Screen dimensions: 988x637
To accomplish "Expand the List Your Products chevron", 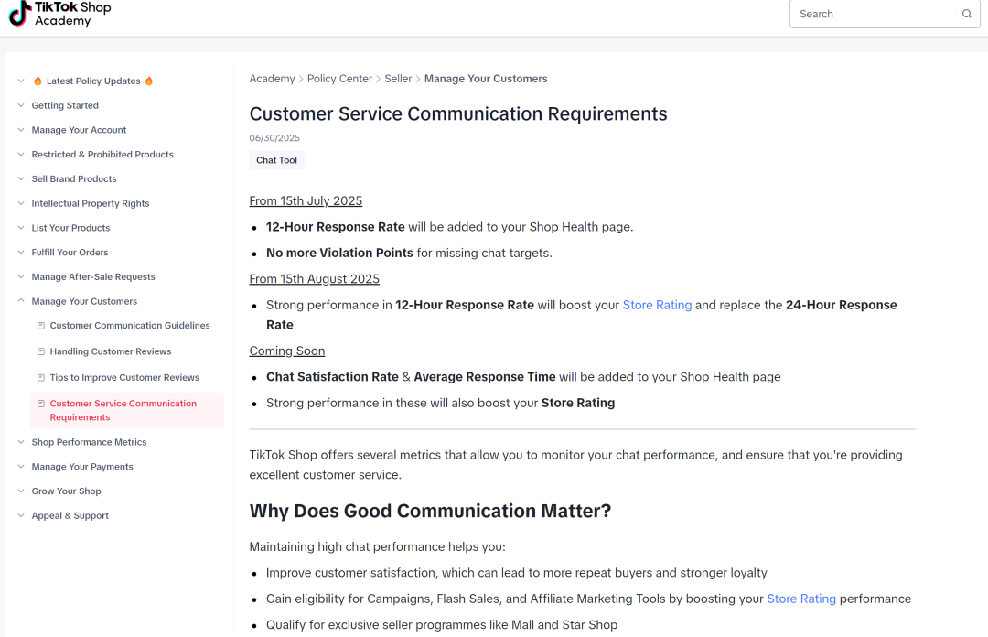I will (21, 228).
